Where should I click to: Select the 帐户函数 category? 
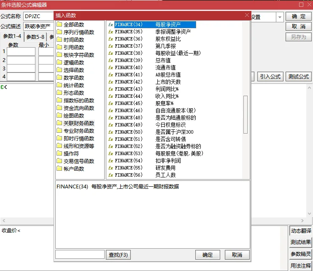click(74, 169)
